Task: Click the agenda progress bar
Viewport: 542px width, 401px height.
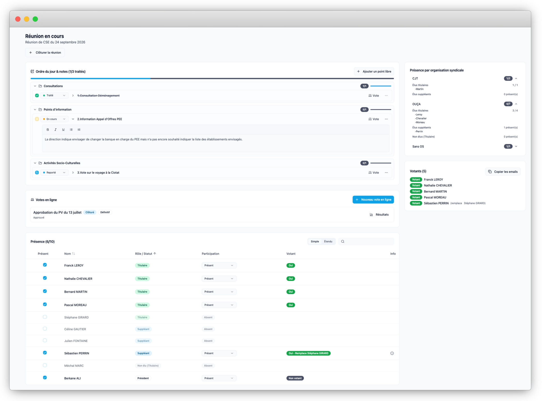Action: tap(212, 78)
